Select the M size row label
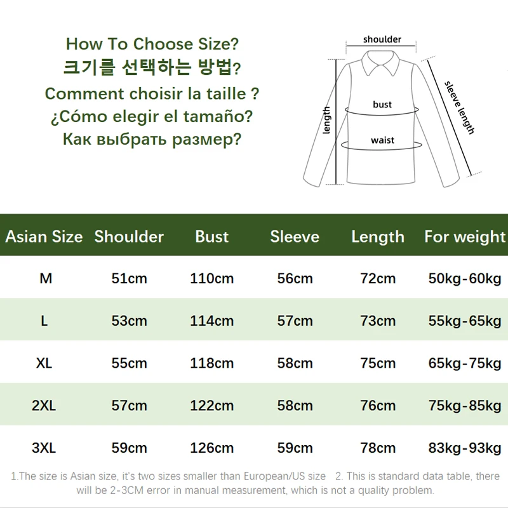Viewport: 508px width, 508px height. pyautogui.click(x=45, y=279)
